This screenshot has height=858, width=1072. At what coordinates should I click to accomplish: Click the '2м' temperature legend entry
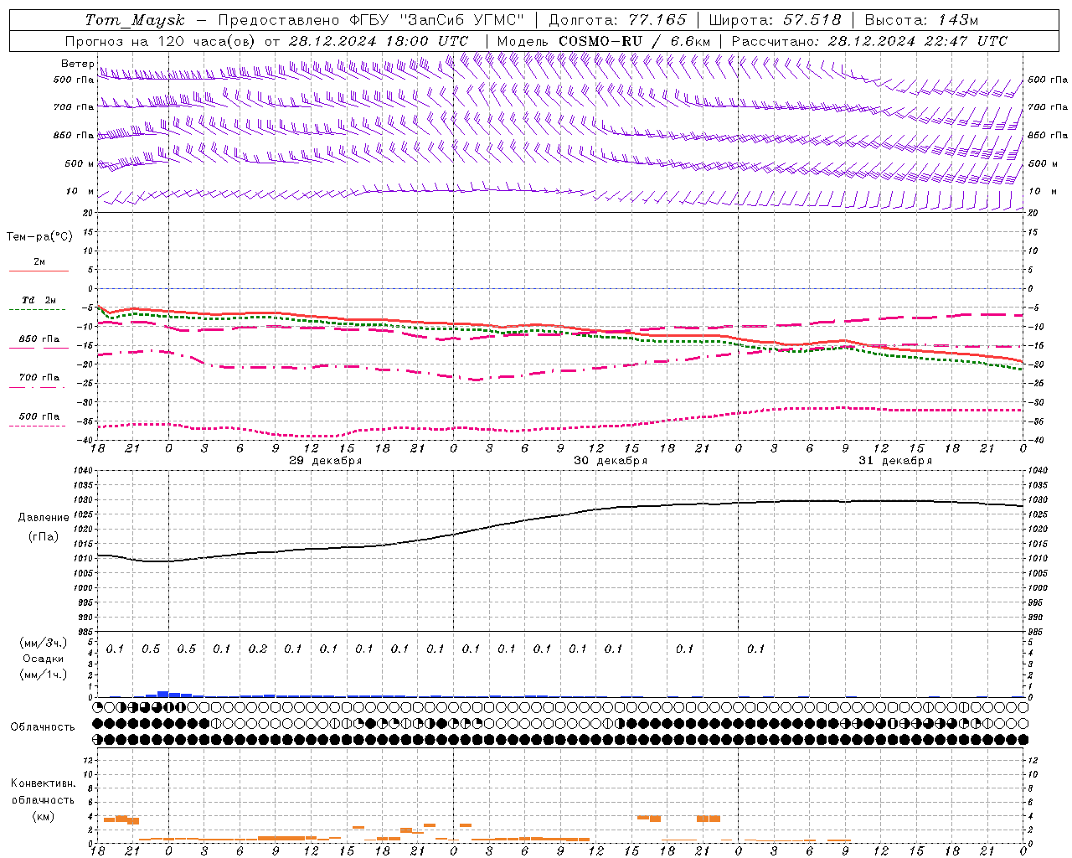tap(39, 261)
